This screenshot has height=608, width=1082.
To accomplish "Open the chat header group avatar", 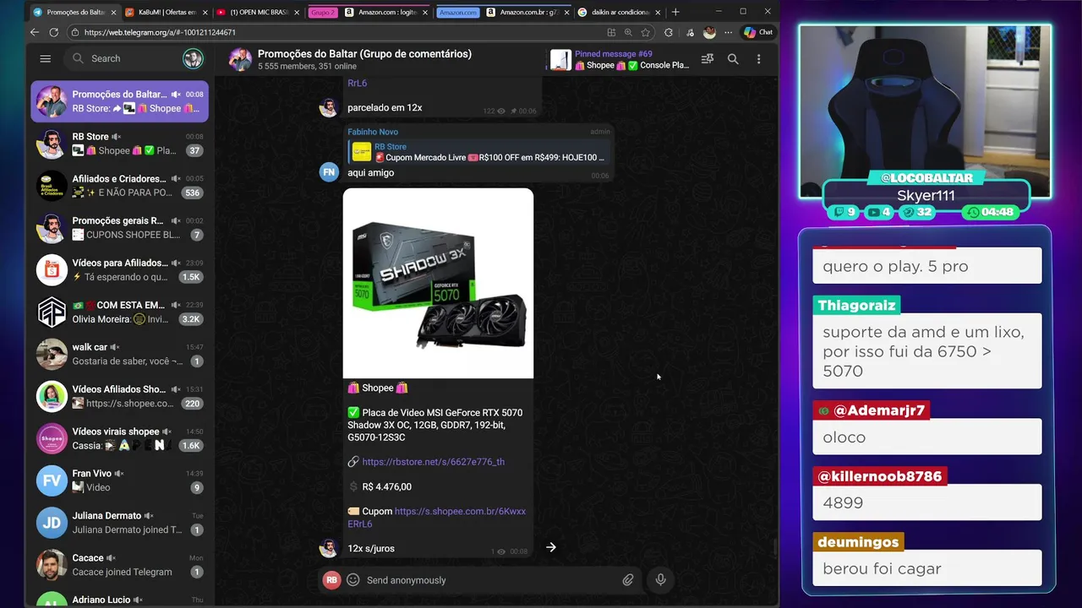I will (240, 59).
